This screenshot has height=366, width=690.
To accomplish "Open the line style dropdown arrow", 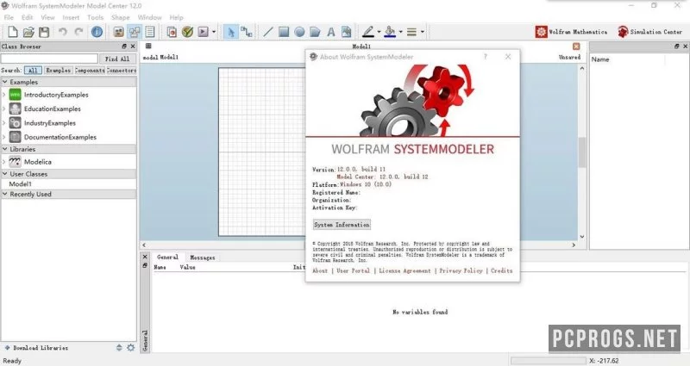I will tap(423, 32).
